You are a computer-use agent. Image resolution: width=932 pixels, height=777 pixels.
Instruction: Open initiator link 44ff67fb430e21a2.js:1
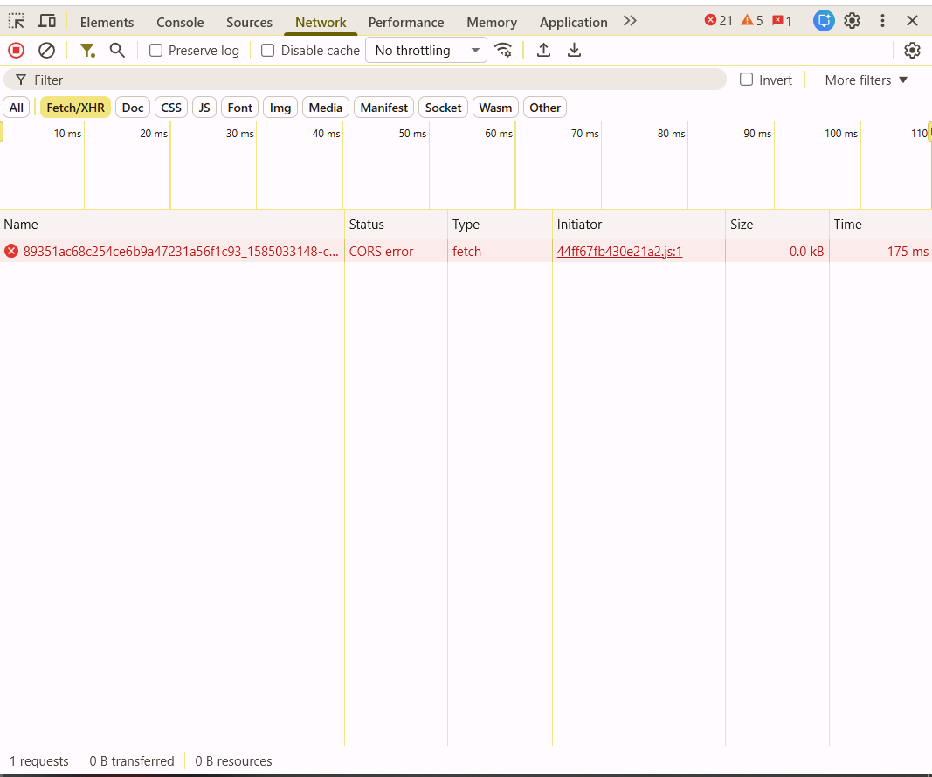[x=619, y=252]
